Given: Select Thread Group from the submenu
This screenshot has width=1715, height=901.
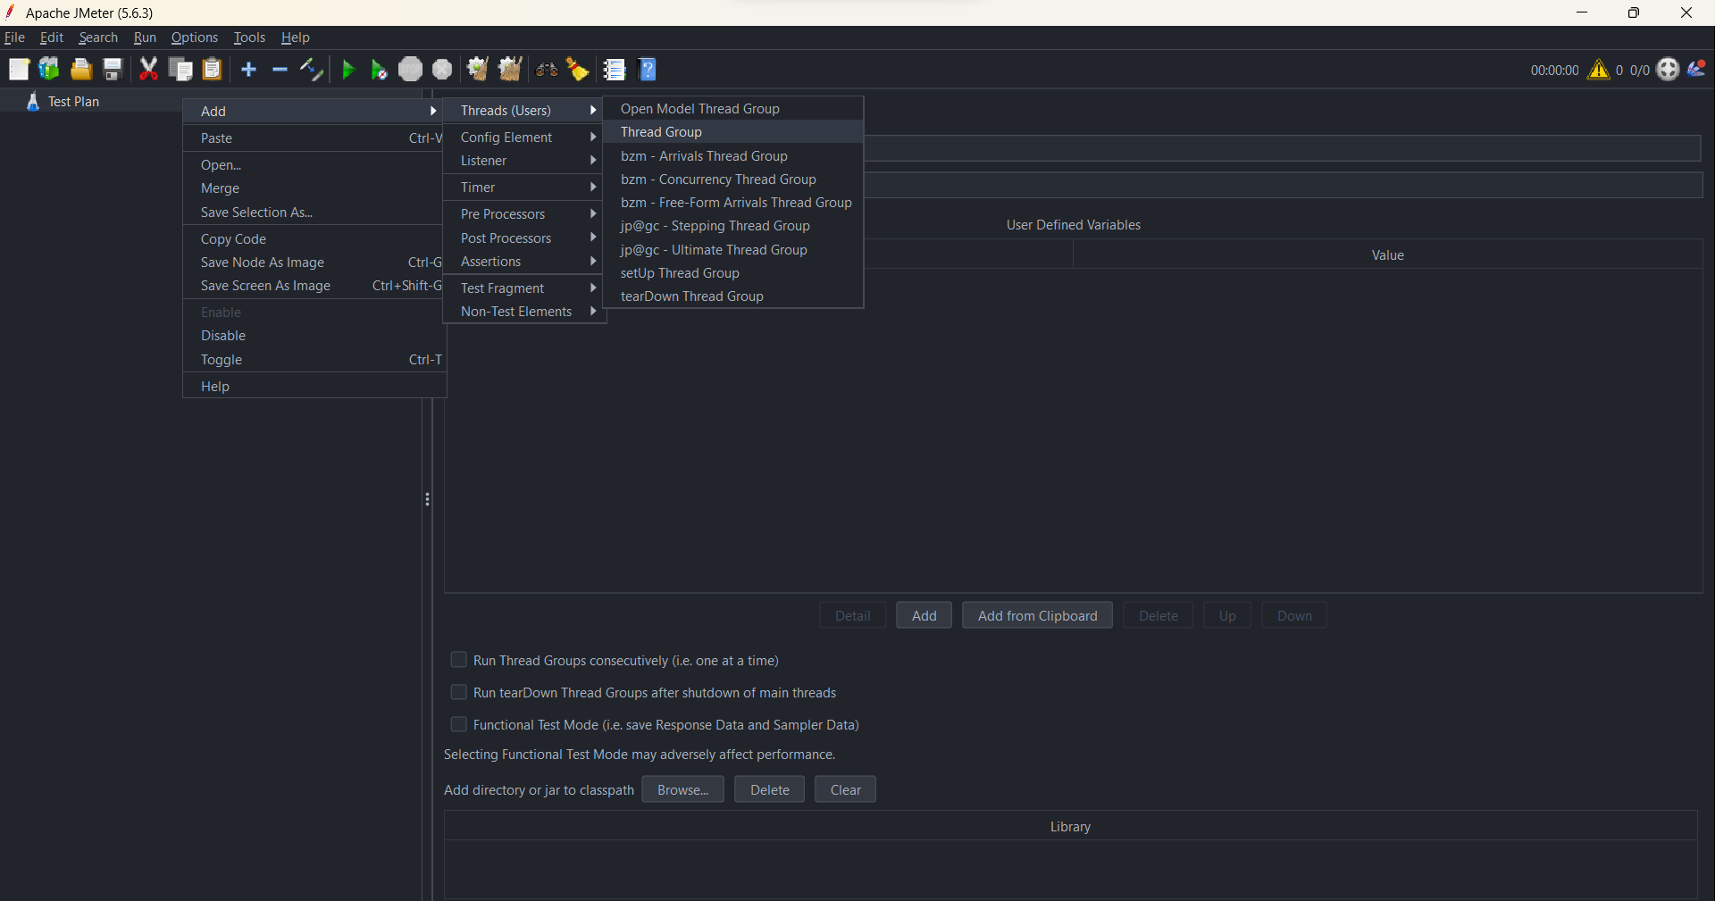Looking at the screenshot, I should point(661,132).
